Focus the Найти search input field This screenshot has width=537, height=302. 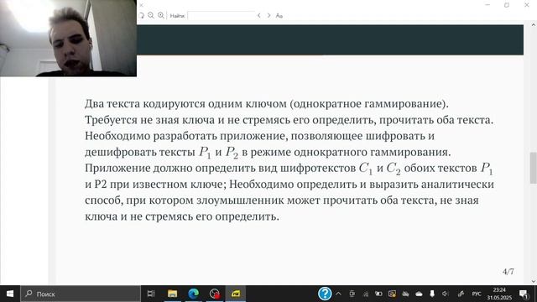click(221, 15)
